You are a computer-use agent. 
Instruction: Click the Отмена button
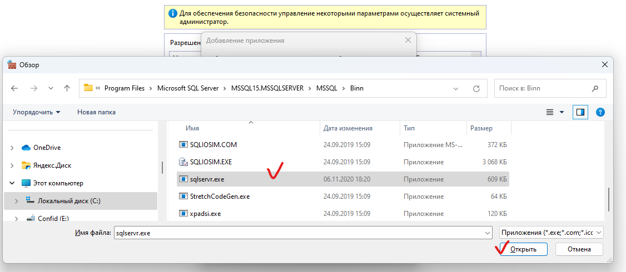coord(579,249)
